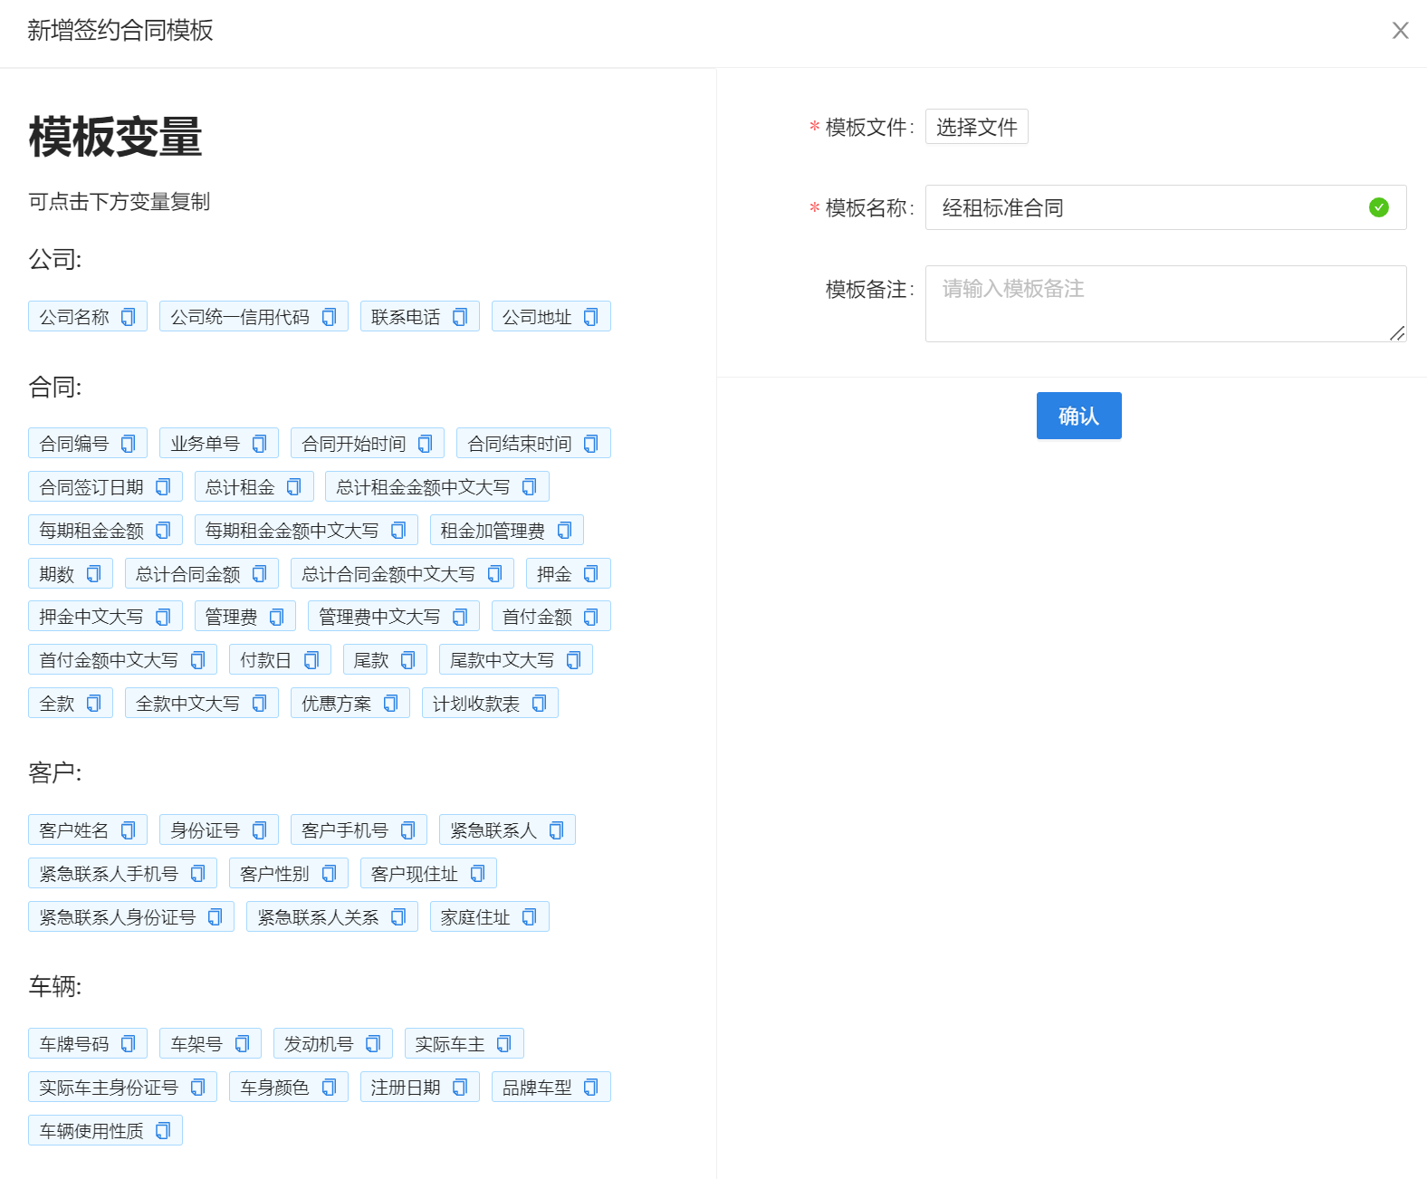The width and height of the screenshot is (1427, 1179).
Task: Copy the 联系电话 variable via its icon
Action: click(x=460, y=317)
